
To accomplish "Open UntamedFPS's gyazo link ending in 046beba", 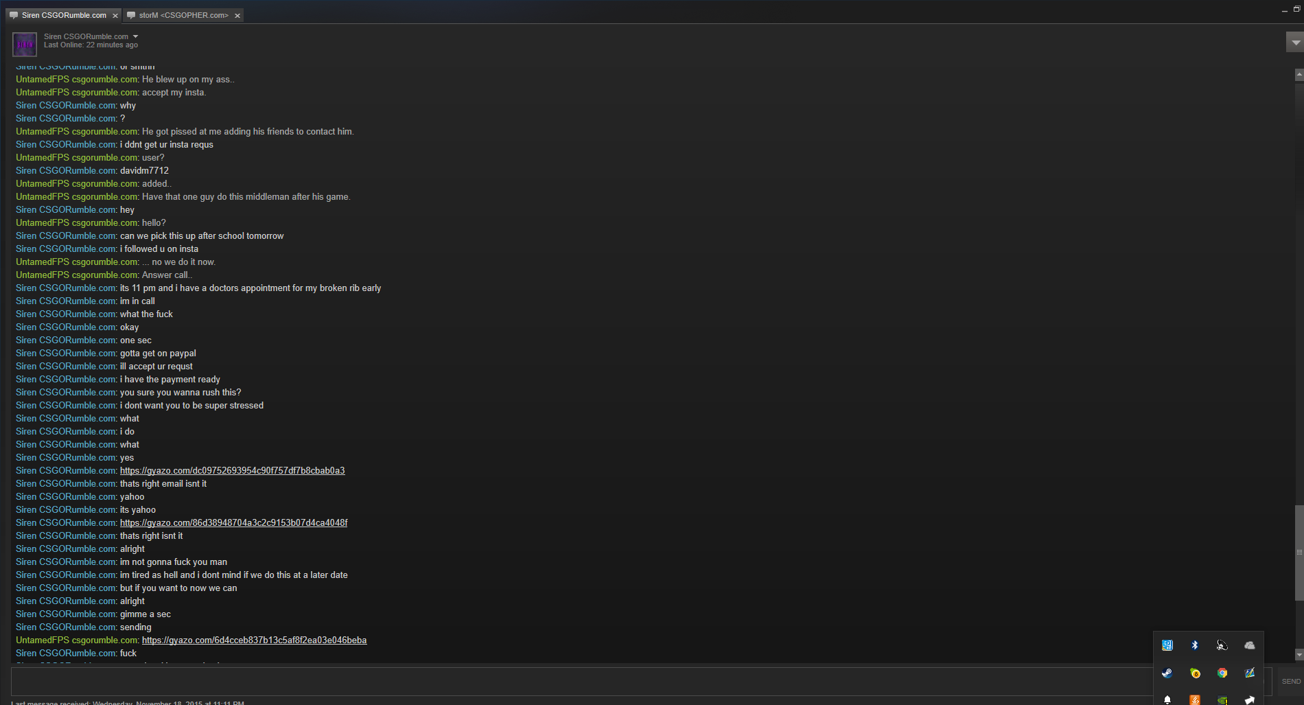I will [255, 640].
